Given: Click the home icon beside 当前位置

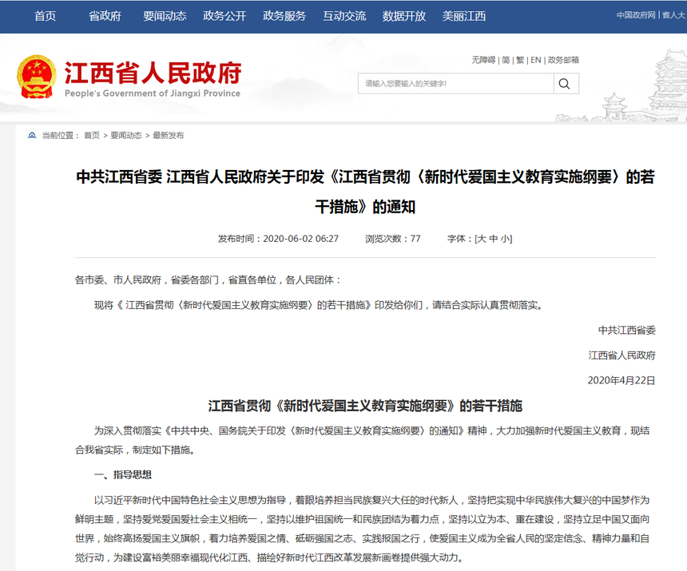Looking at the screenshot, I should [x=31, y=135].
